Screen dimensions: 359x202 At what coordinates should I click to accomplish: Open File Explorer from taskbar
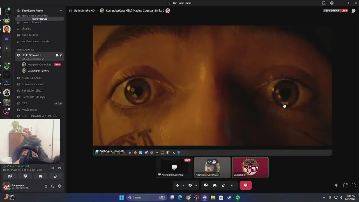[213, 198]
